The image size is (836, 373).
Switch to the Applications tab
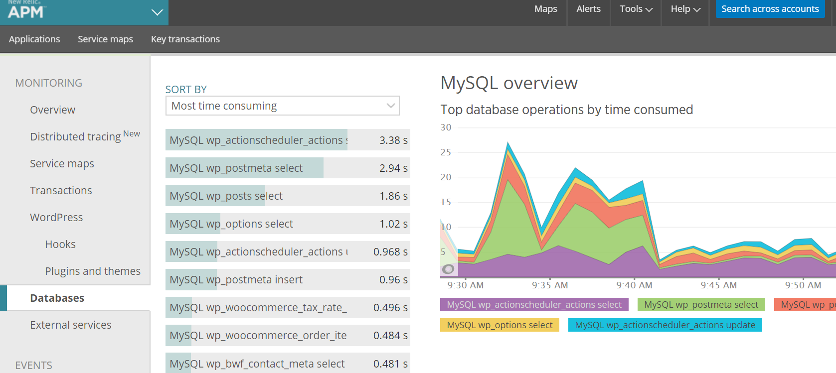pyautogui.click(x=34, y=39)
